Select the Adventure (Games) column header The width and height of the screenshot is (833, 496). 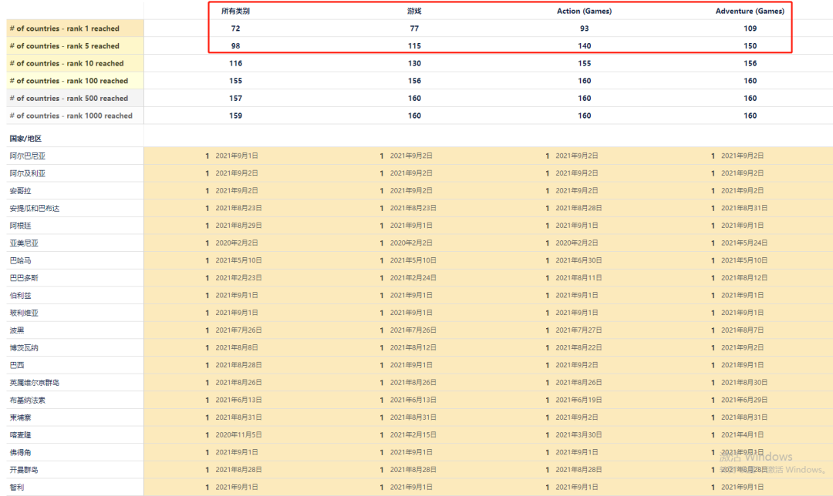pyautogui.click(x=750, y=11)
